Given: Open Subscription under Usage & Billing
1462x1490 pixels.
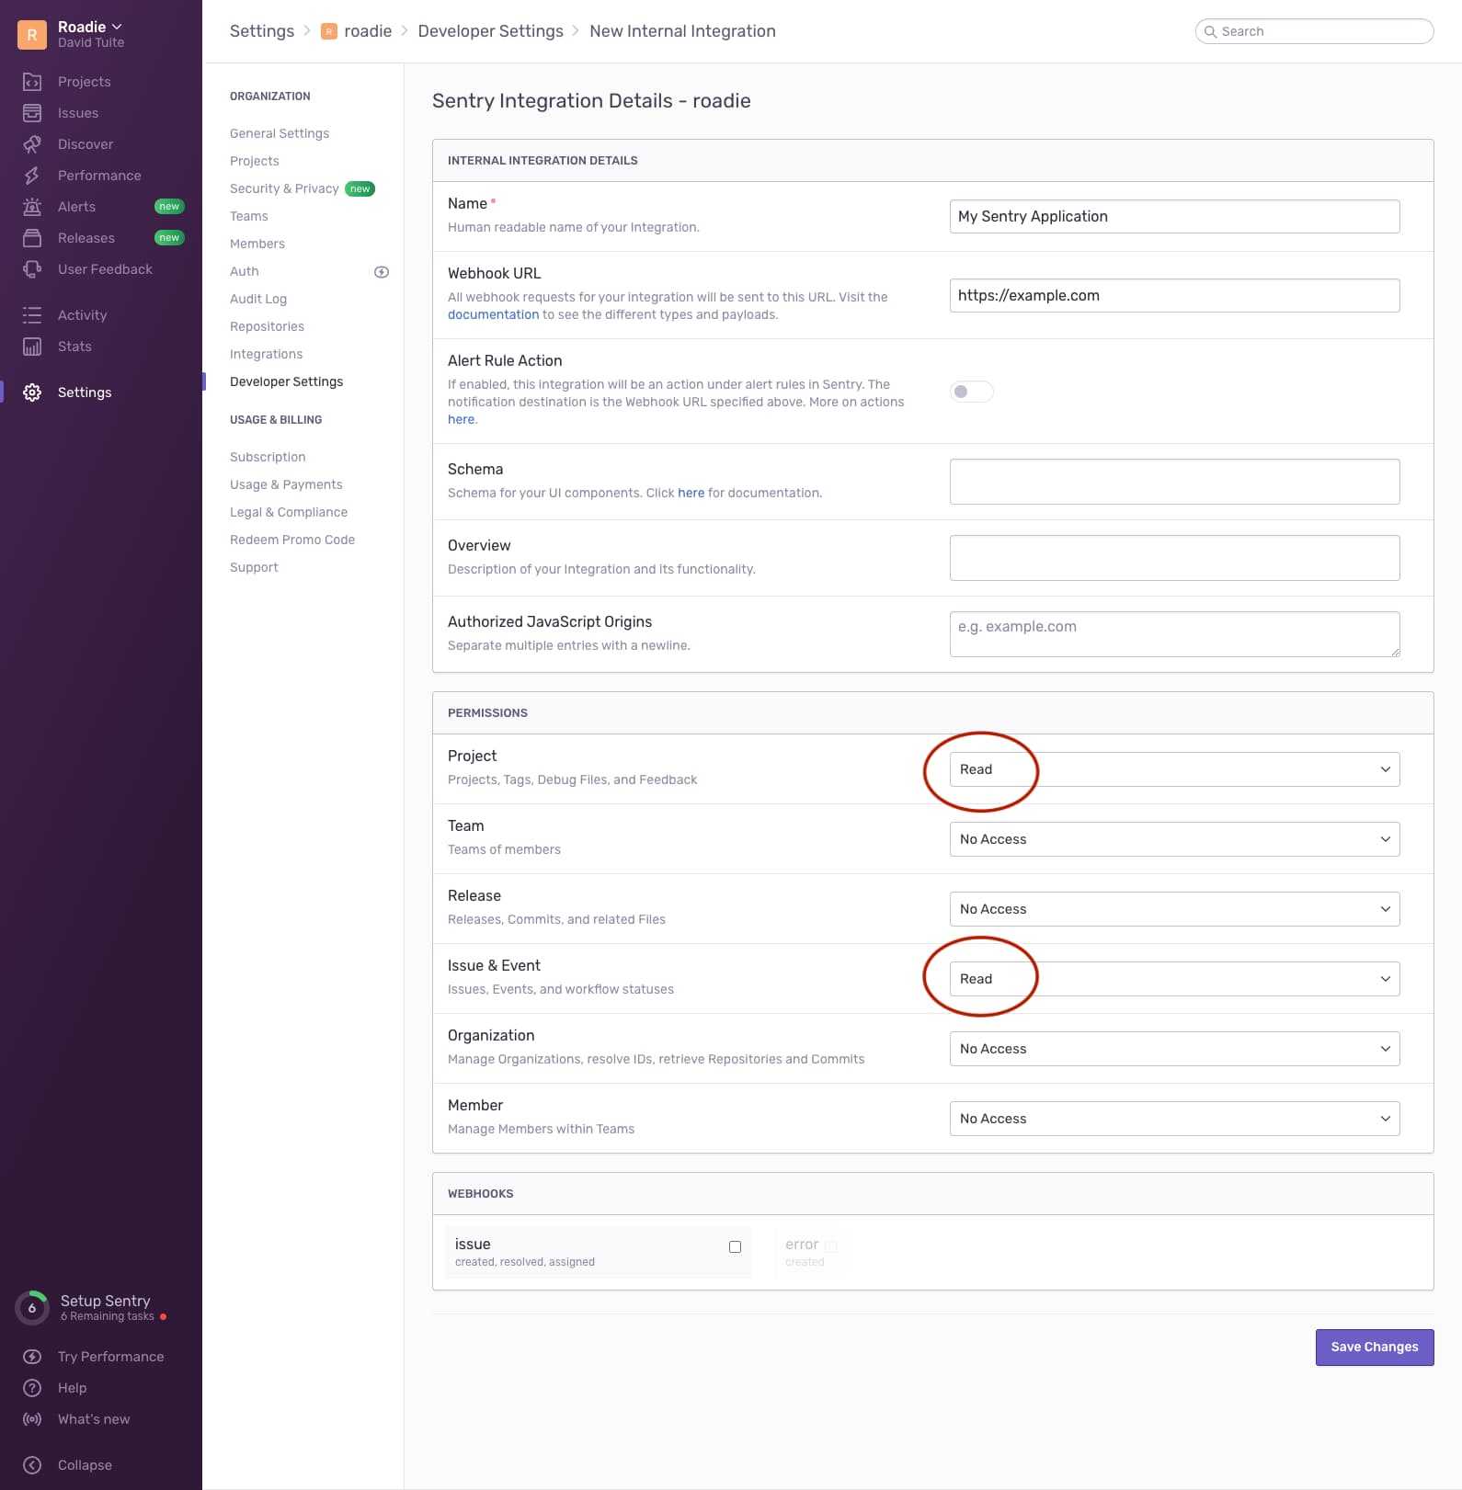Looking at the screenshot, I should (x=268, y=457).
